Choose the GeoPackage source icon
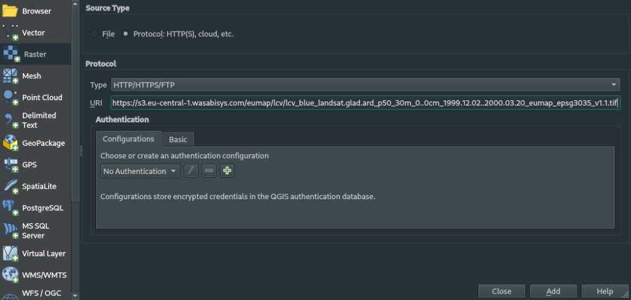 point(10,143)
